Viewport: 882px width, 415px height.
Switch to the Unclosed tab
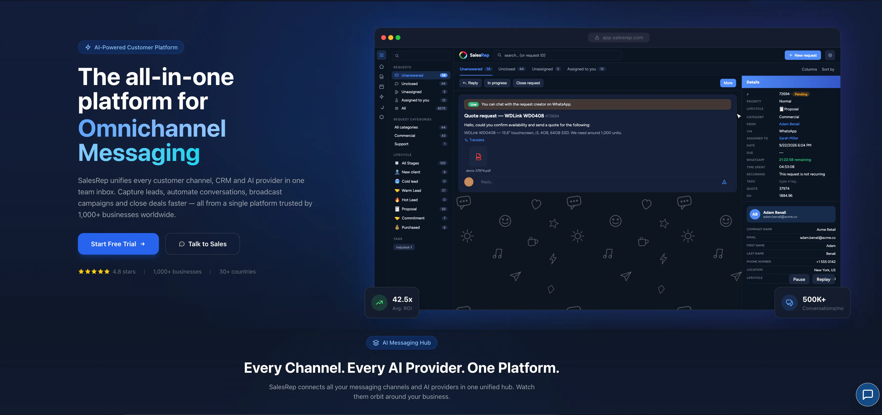click(x=512, y=69)
